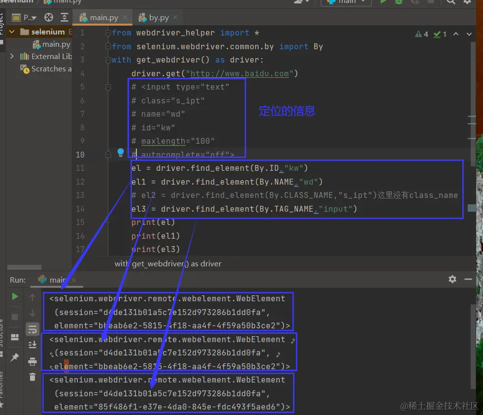Open Run panel settings gear
The image size is (483, 415).
pyautogui.click(x=452, y=279)
